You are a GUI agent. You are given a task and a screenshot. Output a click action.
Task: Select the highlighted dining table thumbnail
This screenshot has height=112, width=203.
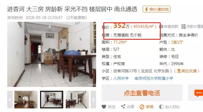pyautogui.click(x=52, y=100)
